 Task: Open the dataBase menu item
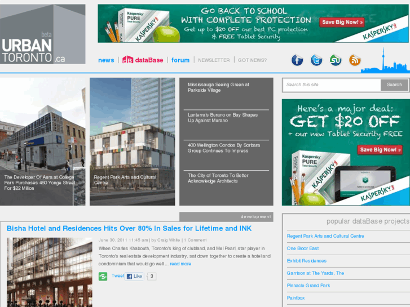click(149, 60)
